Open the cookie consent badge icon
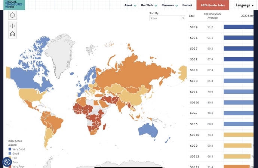This screenshot has height=168, width=258. (x=7, y=162)
